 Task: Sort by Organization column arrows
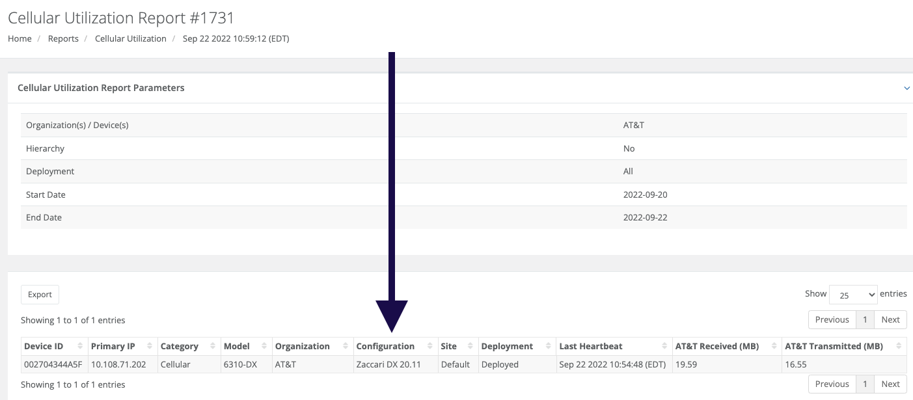(345, 346)
